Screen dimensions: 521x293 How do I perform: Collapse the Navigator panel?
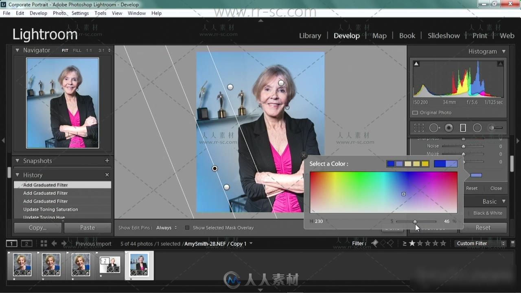[18, 50]
